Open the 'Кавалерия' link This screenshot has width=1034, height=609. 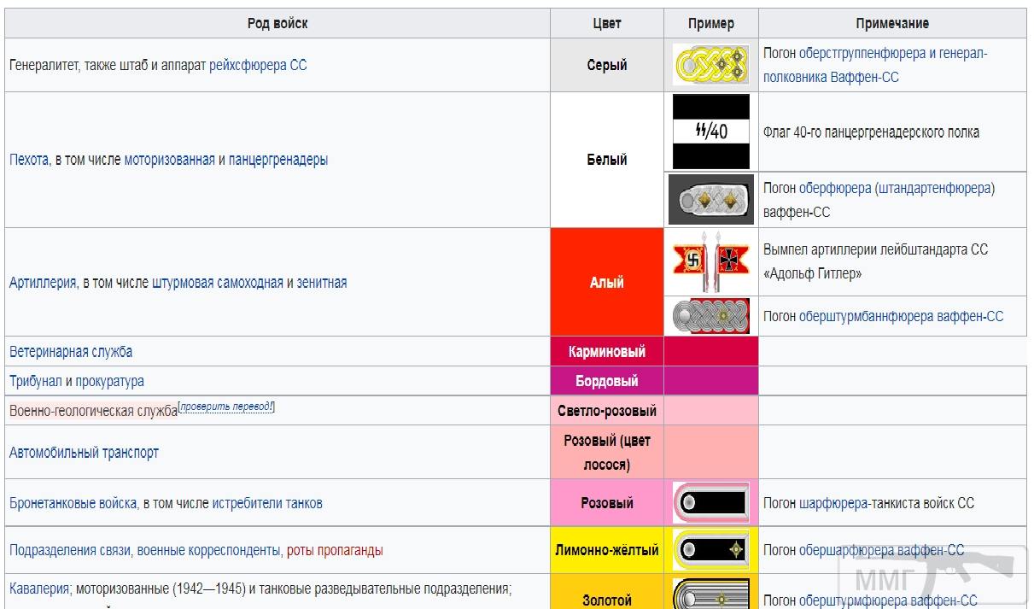click(38, 589)
